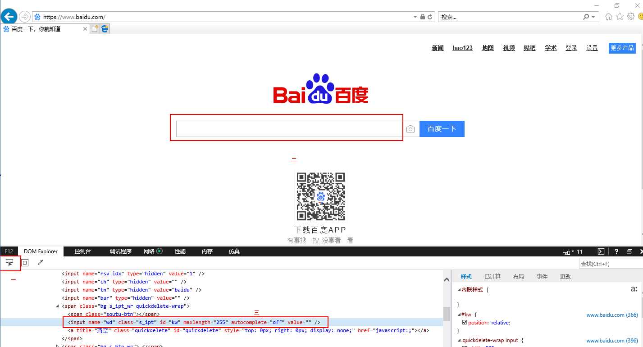Click the 百度一下 search button

(442, 129)
